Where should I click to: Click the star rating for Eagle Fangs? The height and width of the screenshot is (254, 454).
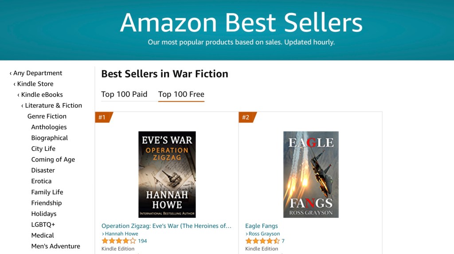click(262, 241)
